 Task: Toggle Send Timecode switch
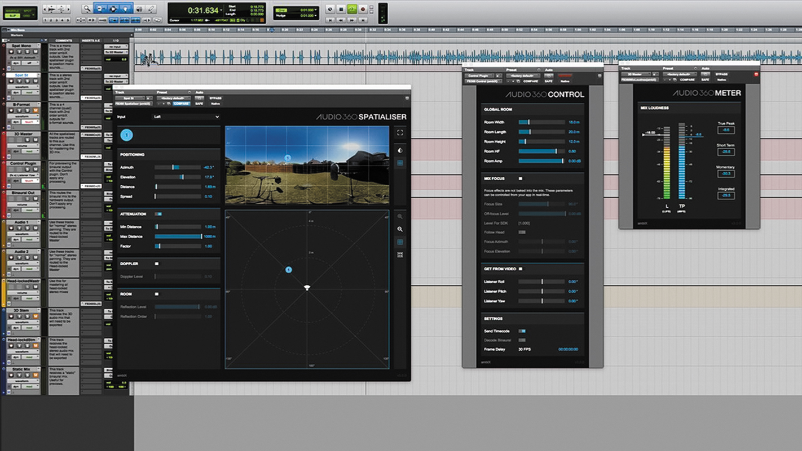(522, 331)
